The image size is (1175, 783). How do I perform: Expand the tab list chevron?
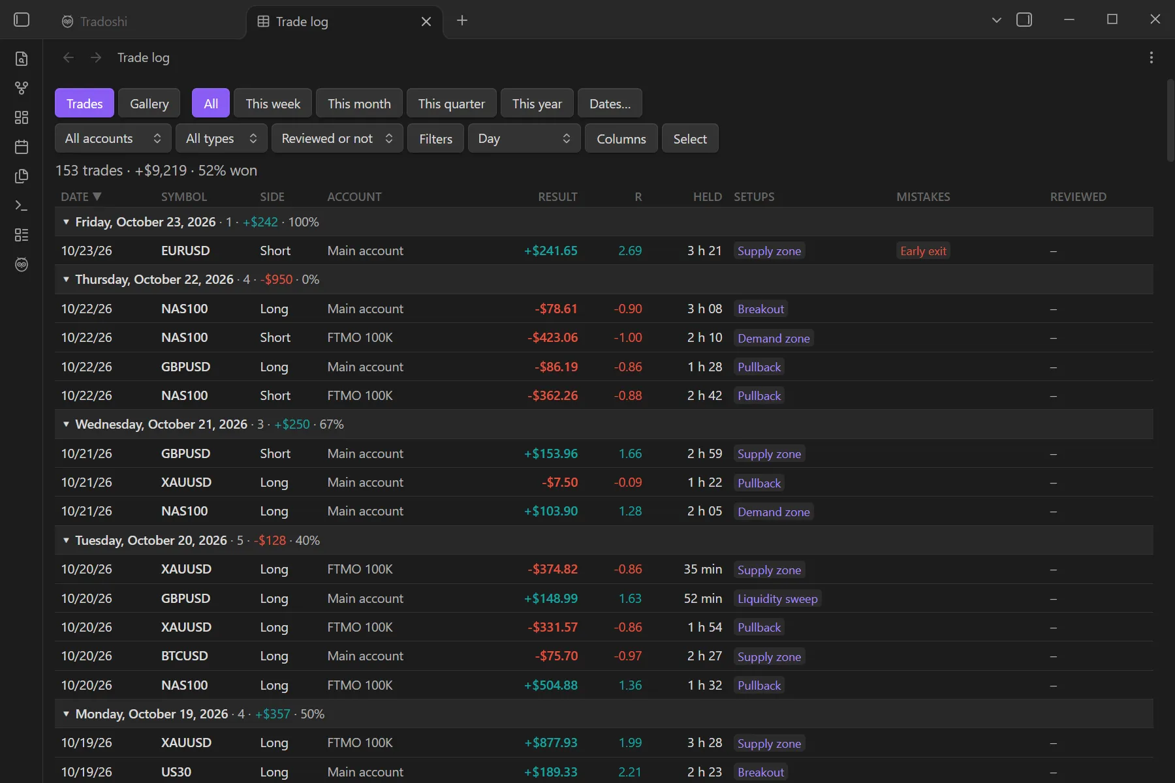click(x=996, y=20)
